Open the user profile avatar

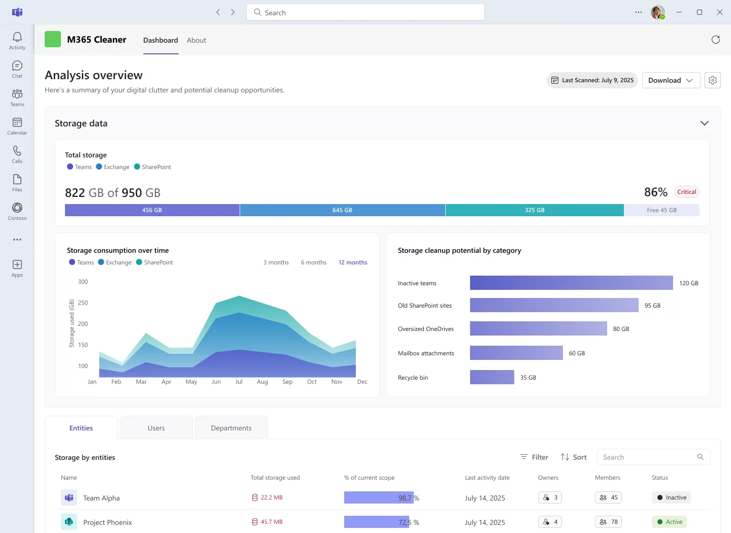[658, 12]
